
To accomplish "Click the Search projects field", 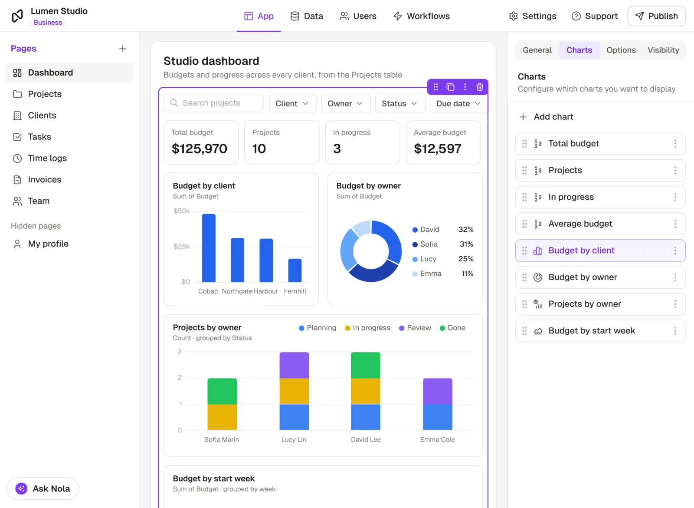I will click(213, 103).
